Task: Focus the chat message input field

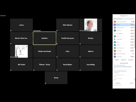Action: pos(124,85)
